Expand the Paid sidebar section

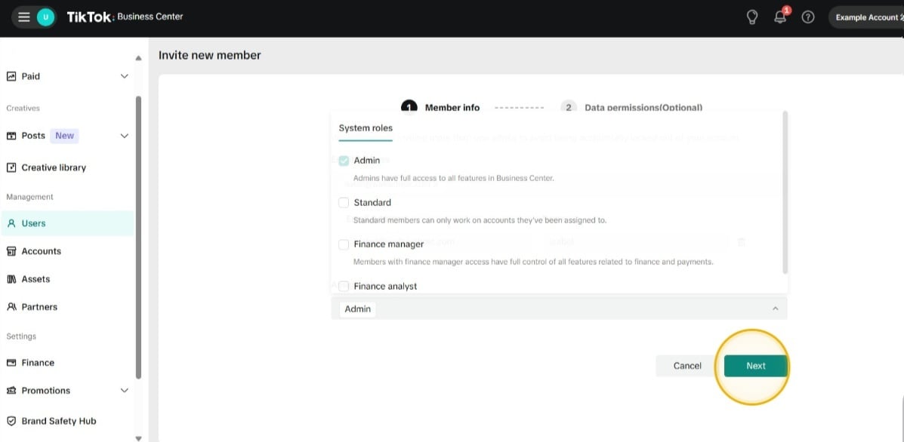coord(125,76)
